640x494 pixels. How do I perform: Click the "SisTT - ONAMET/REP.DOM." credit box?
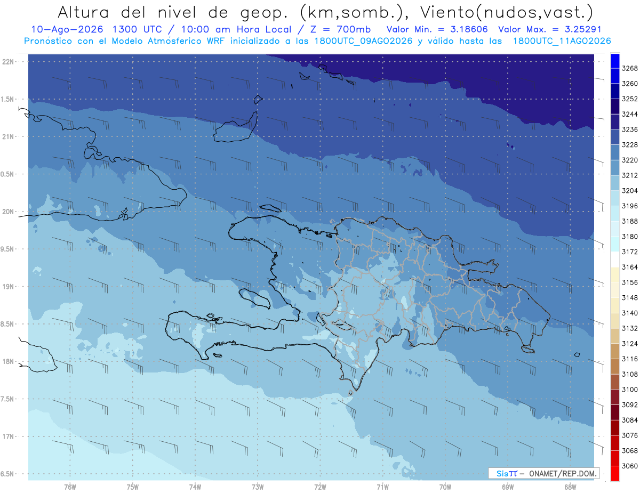point(544,473)
